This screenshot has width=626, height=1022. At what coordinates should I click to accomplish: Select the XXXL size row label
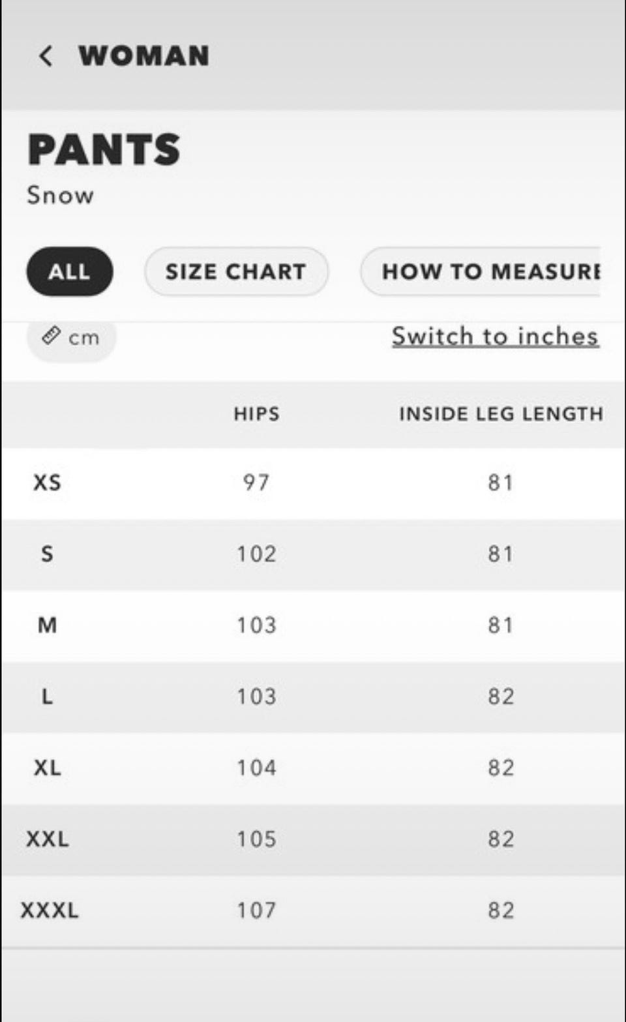coord(50,910)
